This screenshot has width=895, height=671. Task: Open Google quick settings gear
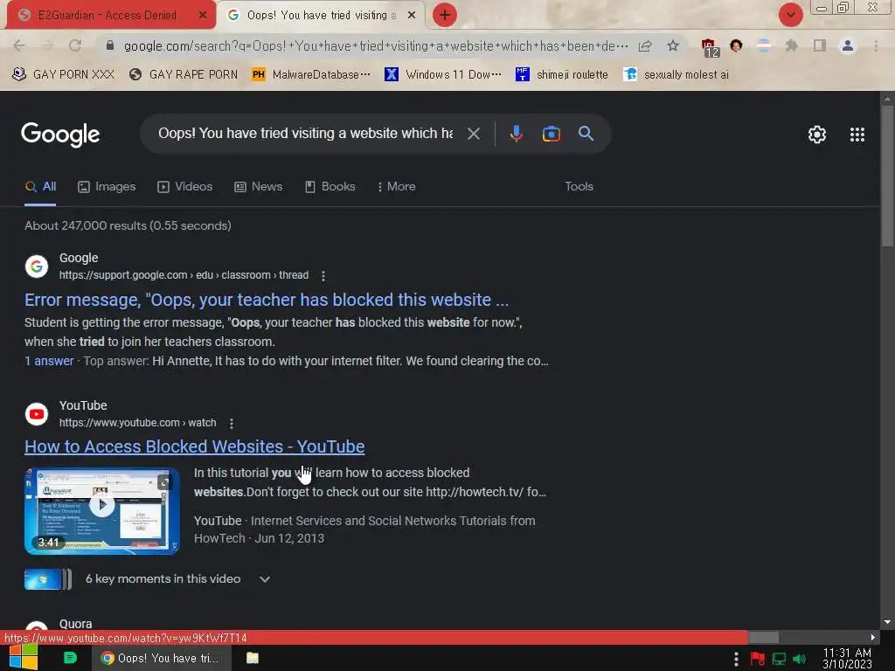click(x=817, y=135)
